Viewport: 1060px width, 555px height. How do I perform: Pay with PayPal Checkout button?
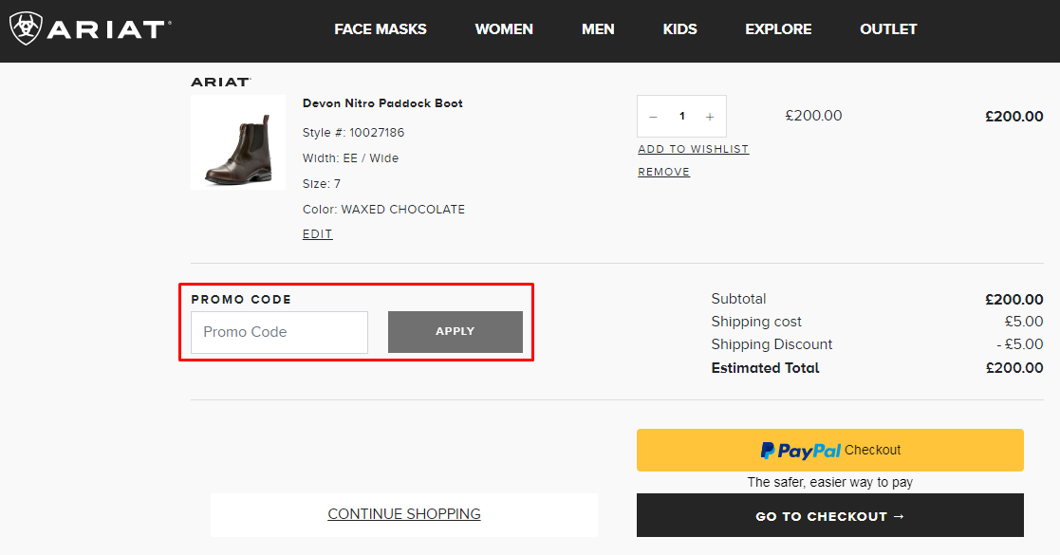(830, 451)
